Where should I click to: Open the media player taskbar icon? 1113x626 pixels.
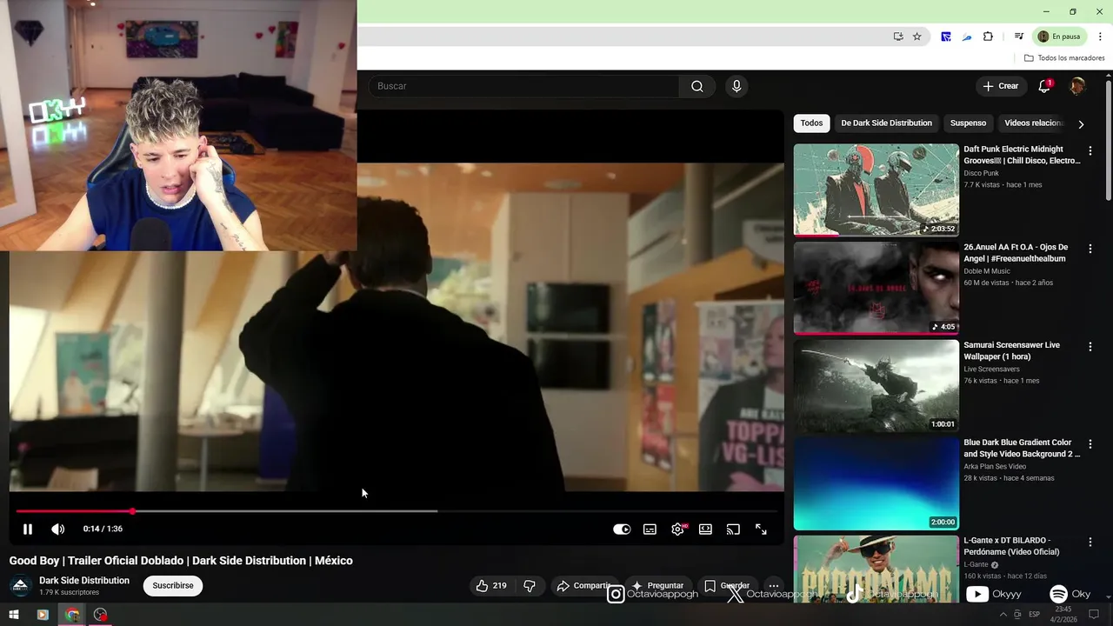pos(42,615)
